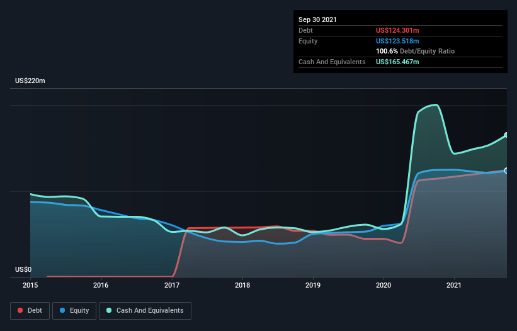Toggle the Debt series legend button
Image resolution: width=517 pixels, height=331 pixels.
(x=30, y=311)
